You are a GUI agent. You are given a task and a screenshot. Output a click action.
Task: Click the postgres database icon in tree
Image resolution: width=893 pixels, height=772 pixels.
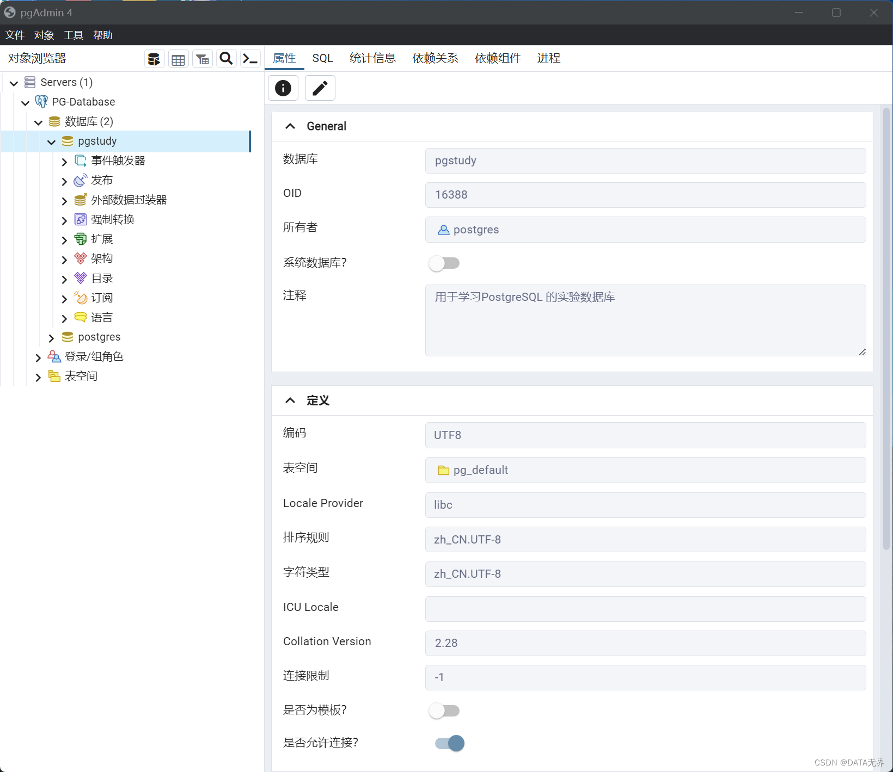[x=68, y=337]
